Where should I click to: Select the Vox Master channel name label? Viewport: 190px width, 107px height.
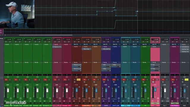click(x=175, y=106)
